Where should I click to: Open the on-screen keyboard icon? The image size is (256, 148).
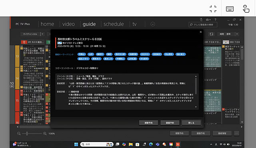pos(230,9)
